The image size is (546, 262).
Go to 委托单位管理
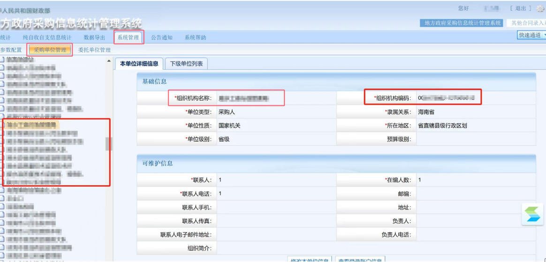94,50
